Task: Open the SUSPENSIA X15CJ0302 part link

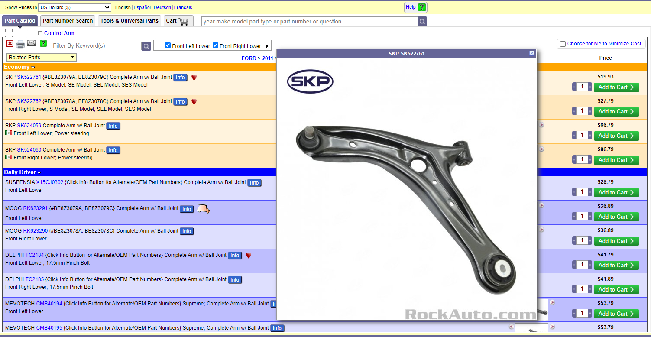Action: pos(50,182)
